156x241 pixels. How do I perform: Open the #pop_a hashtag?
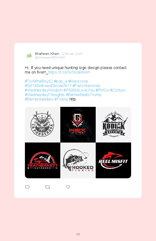[61, 81]
